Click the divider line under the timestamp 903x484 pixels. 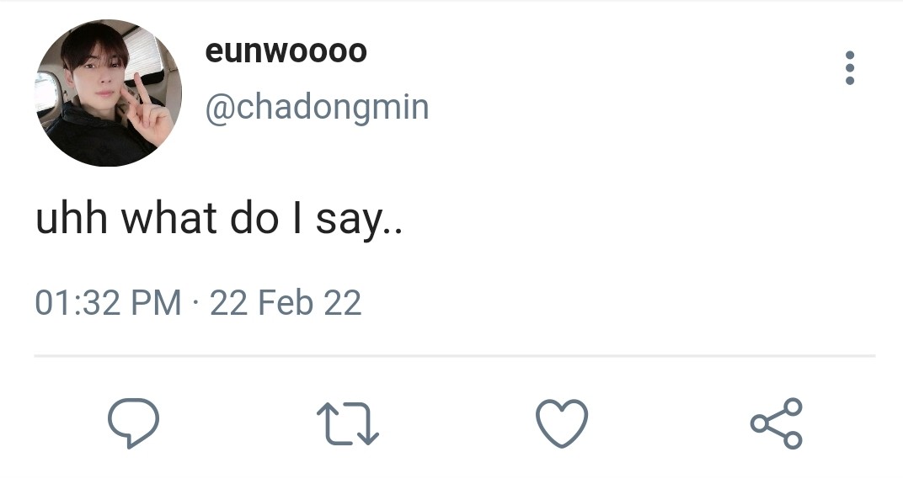tap(454, 356)
